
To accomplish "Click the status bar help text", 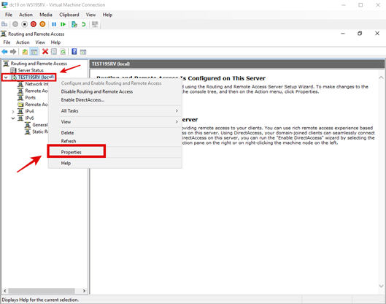I will (x=40, y=300).
